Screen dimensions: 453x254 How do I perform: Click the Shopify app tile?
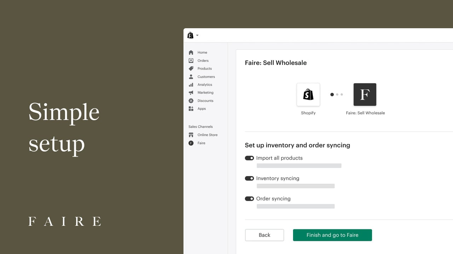pos(308,95)
